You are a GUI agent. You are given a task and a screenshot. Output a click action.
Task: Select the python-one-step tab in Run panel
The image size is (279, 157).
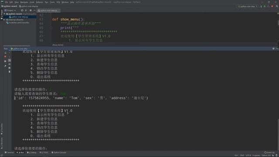(x=19, y=48)
